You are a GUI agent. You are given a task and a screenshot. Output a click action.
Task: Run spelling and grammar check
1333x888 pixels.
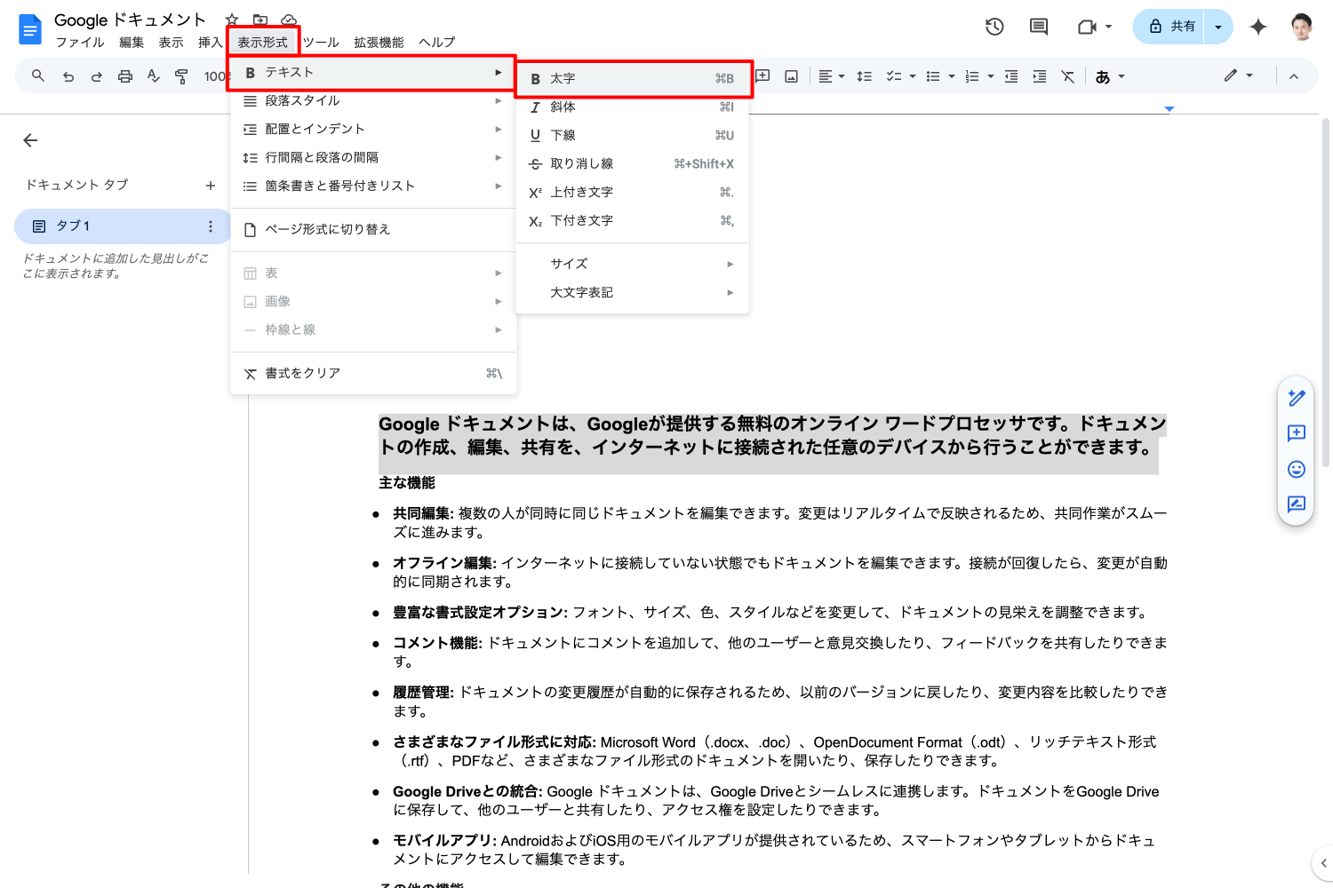(x=154, y=76)
